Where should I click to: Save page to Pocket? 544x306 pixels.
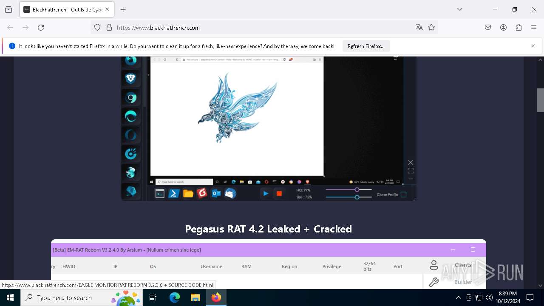[488, 28]
